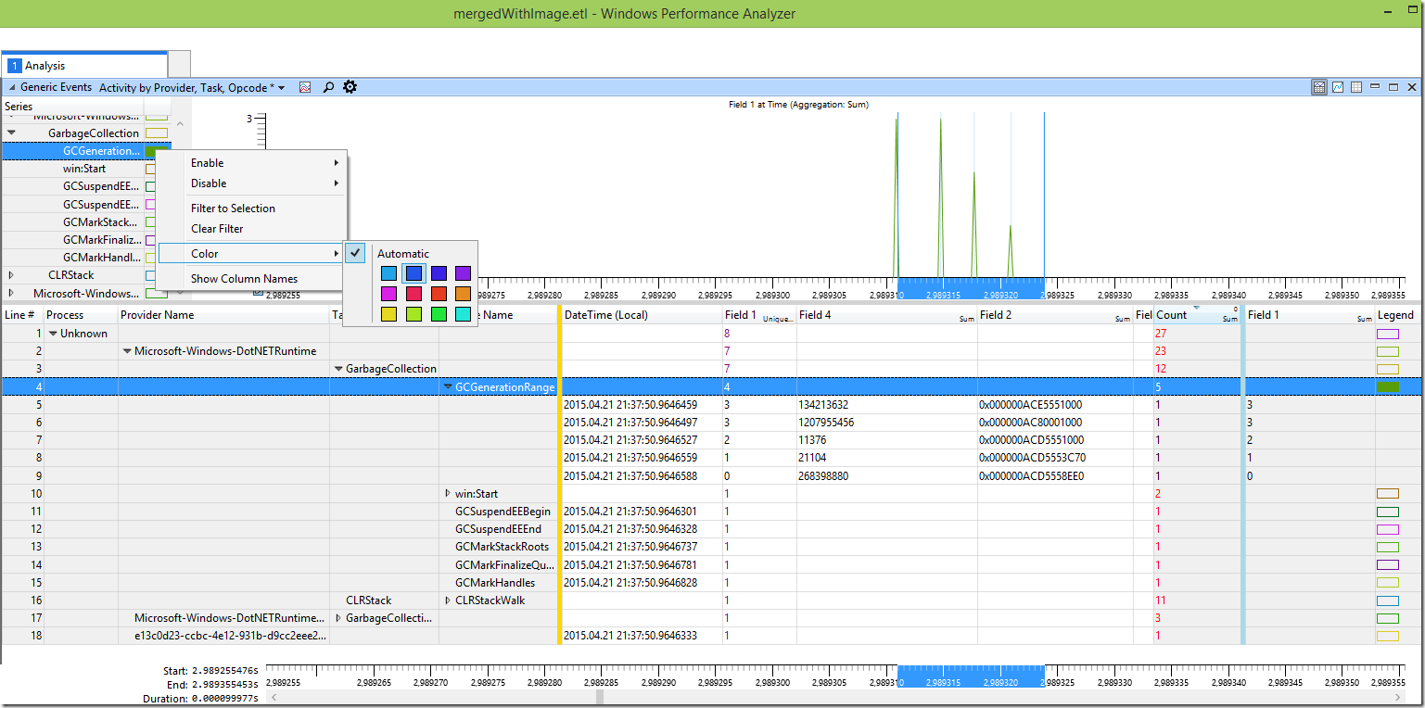Pick the highlighted royal blue swatch
This screenshot has width=1425, height=708.
point(414,273)
